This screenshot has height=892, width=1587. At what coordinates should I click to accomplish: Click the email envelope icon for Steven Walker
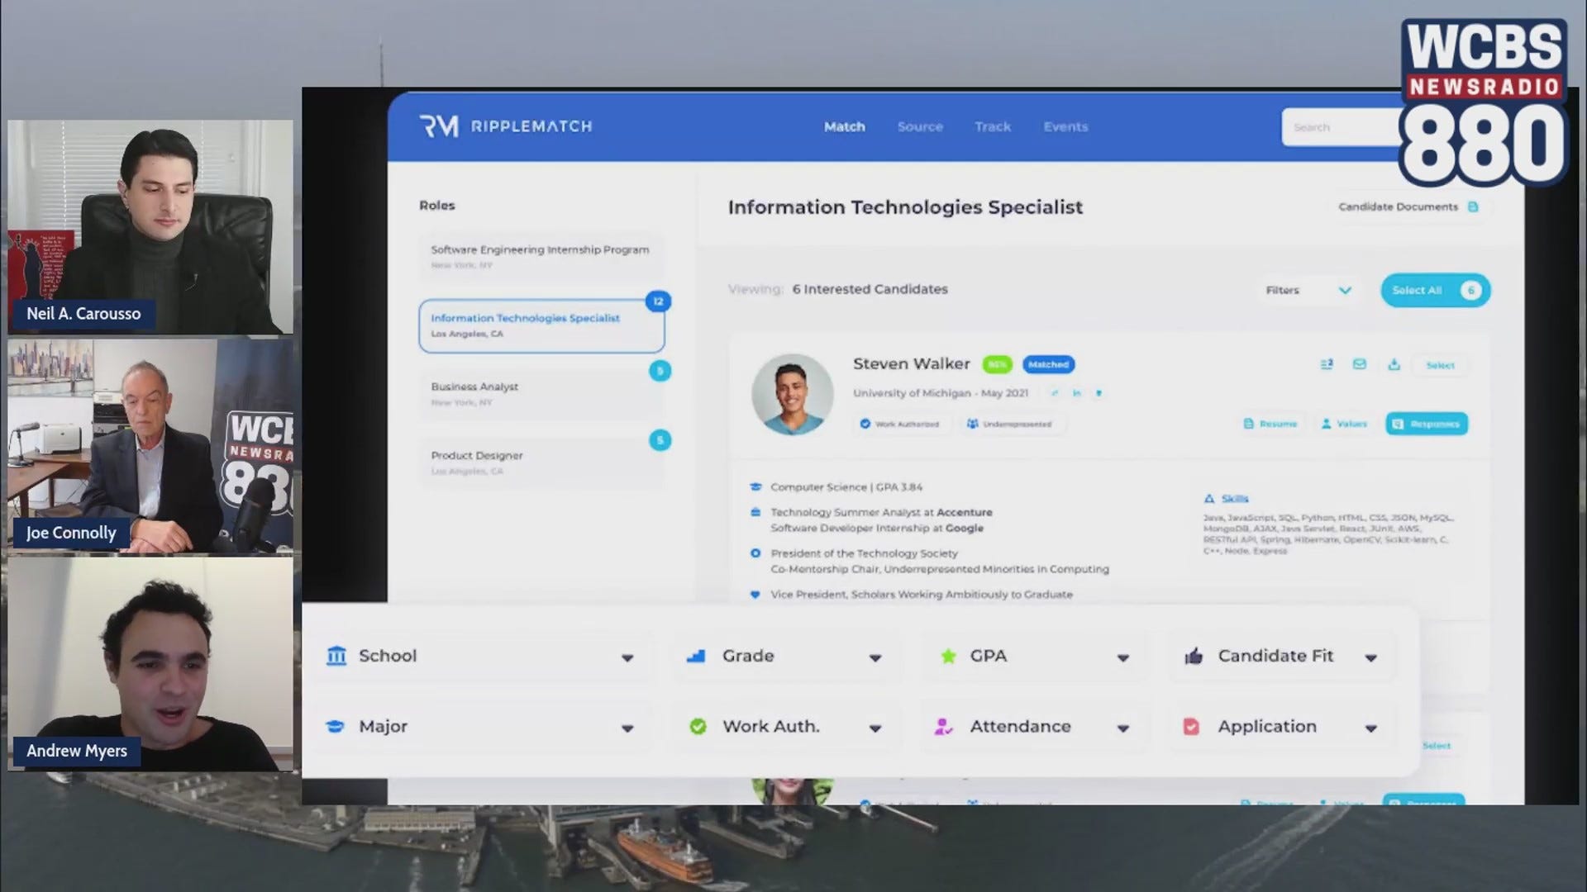pyautogui.click(x=1359, y=364)
